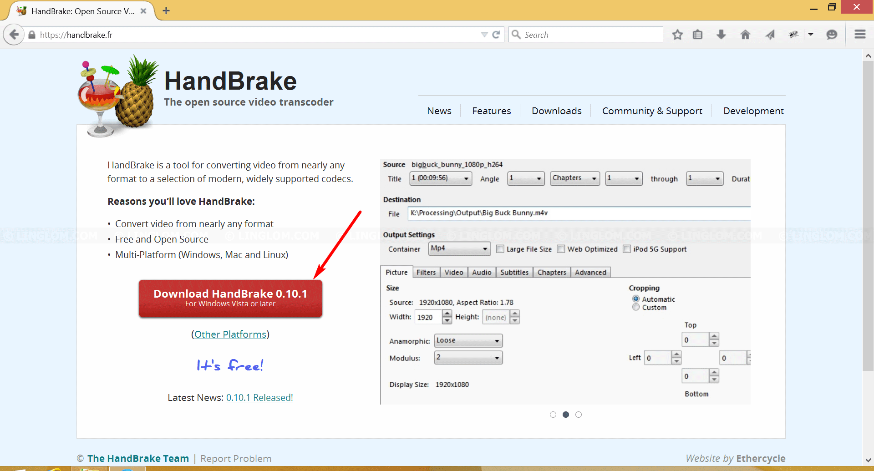Image resolution: width=874 pixels, height=471 pixels.
Task: Open the Downloads site menu item
Action: pyautogui.click(x=557, y=111)
